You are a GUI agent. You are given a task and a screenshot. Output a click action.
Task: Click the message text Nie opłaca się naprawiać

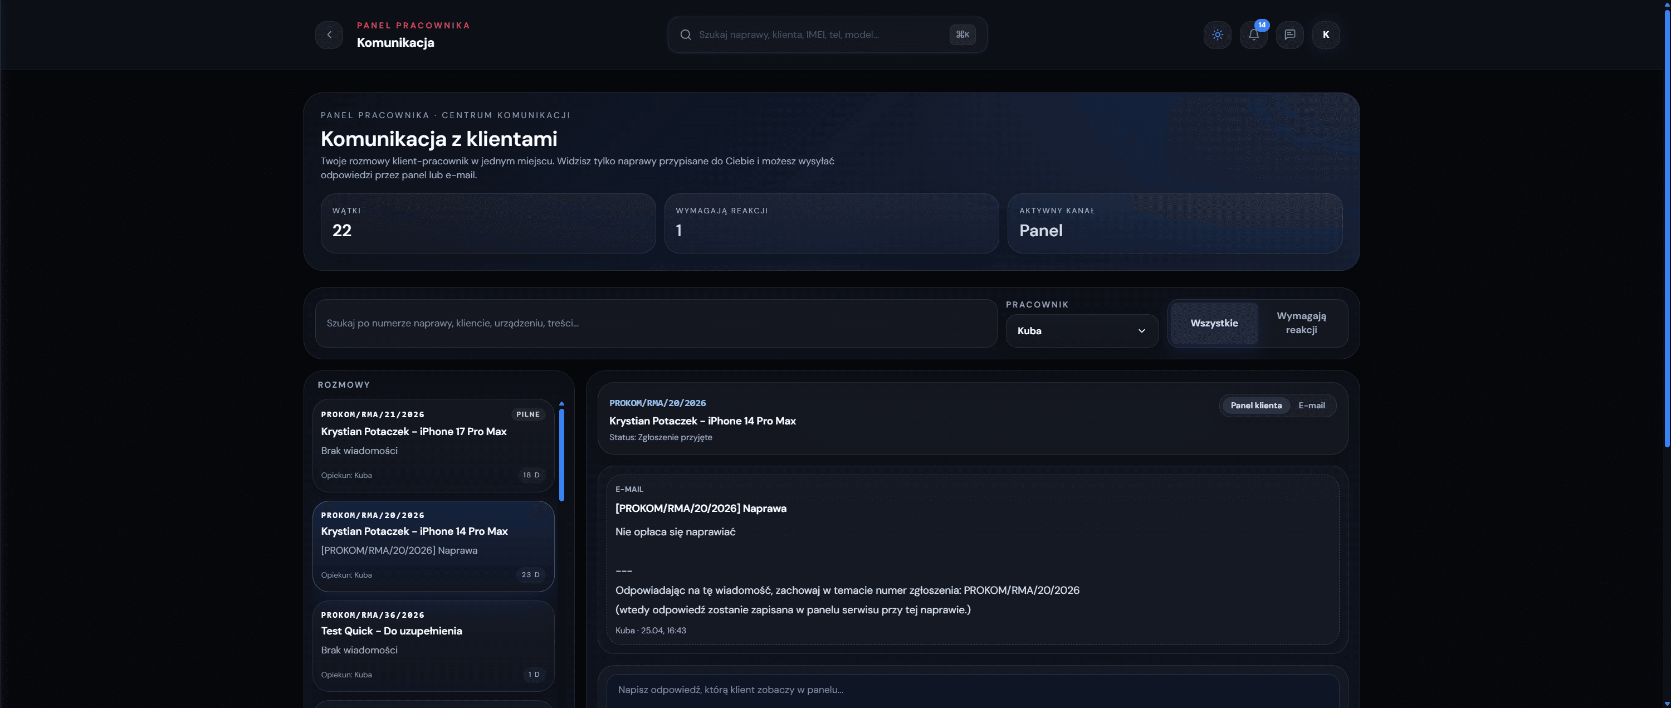pos(675,532)
